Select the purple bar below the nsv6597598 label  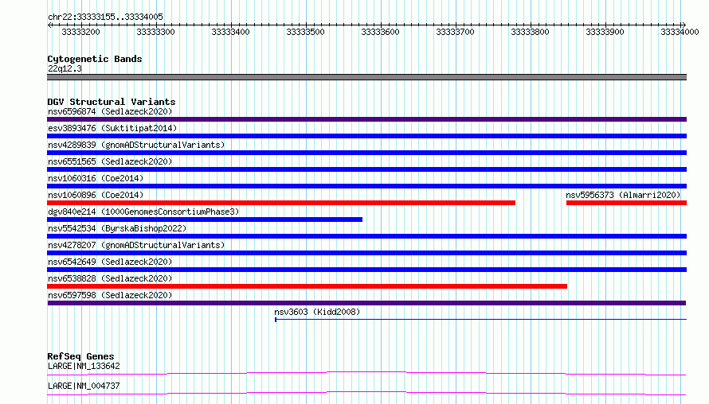(366, 303)
